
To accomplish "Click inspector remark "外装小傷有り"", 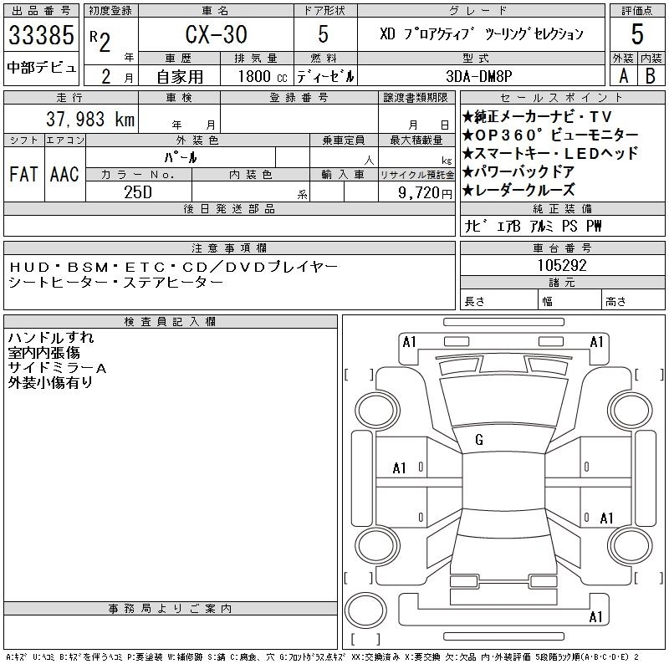I will (50, 383).
